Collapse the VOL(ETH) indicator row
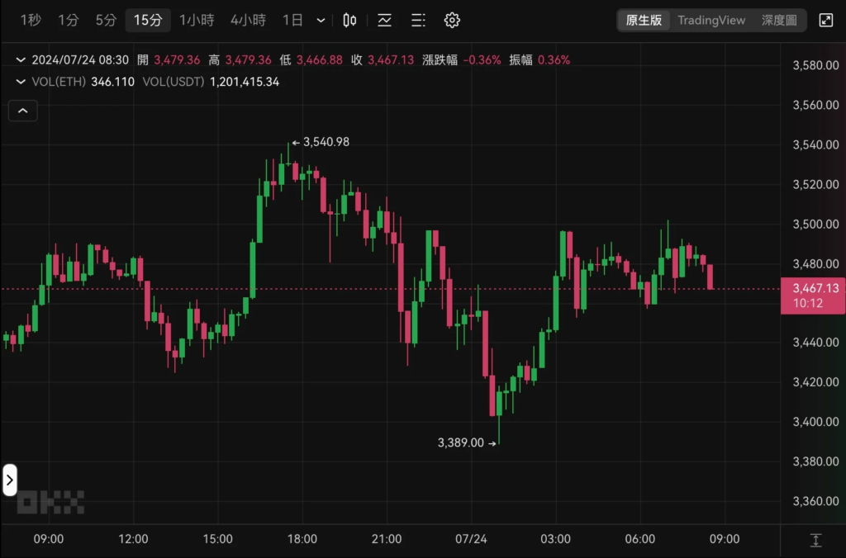846x558 pixels. 21,82
